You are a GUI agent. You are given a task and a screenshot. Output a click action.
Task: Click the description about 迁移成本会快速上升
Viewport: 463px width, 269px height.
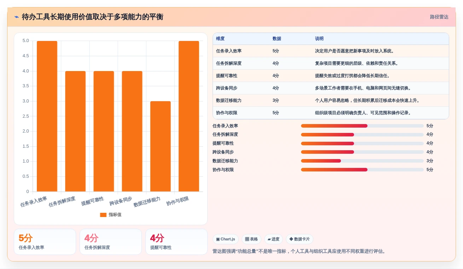click(367, 100)
